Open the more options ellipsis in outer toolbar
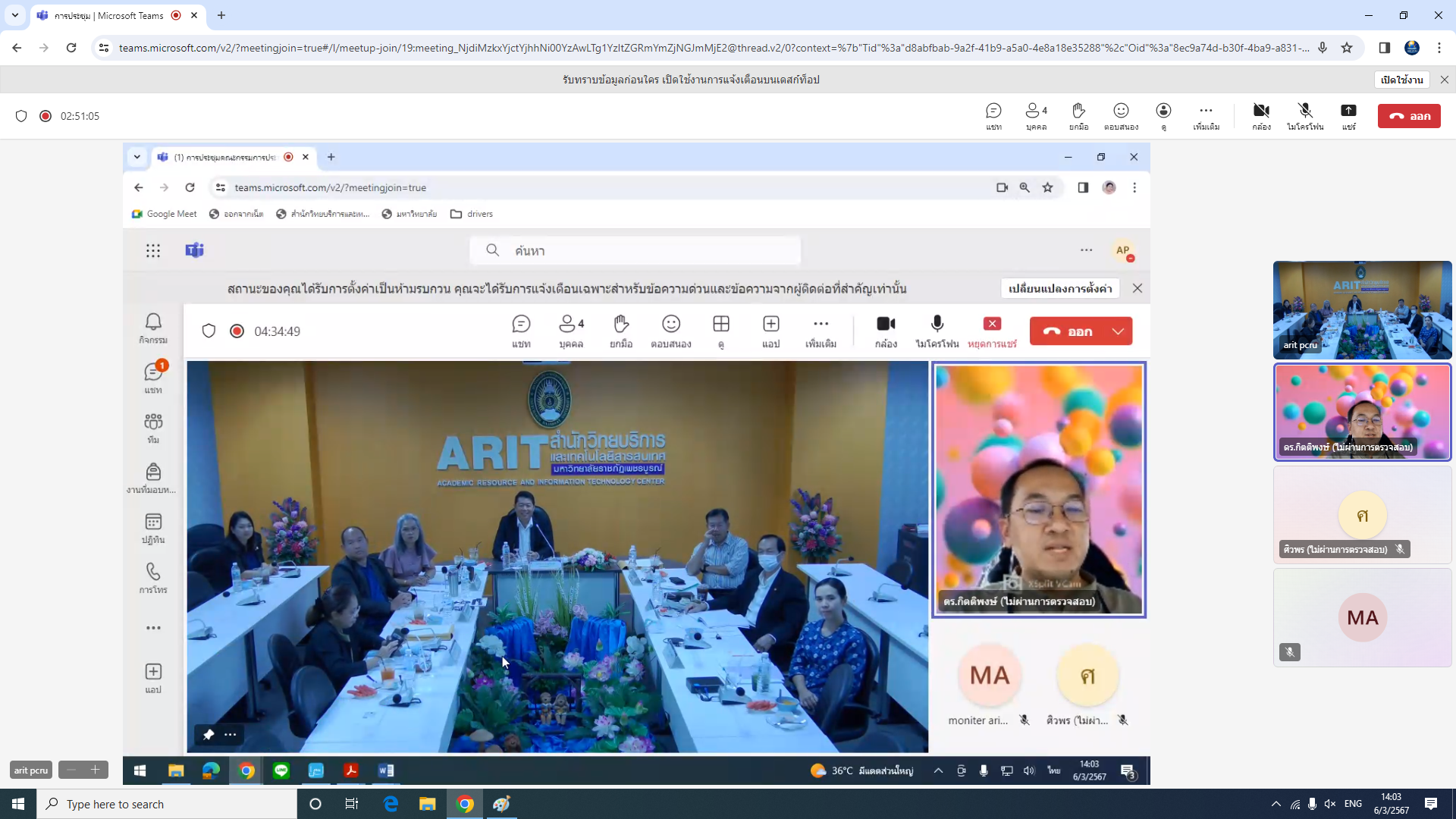 pos(1206,116)
